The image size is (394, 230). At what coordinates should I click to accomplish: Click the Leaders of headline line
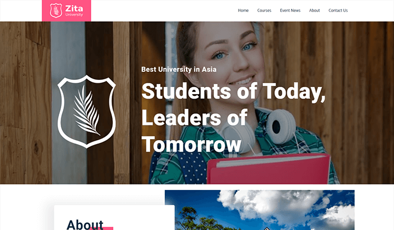click(194, 118)
